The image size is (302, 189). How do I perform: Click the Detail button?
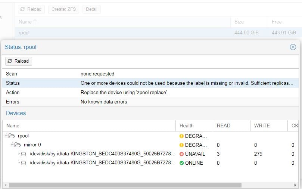91,9
